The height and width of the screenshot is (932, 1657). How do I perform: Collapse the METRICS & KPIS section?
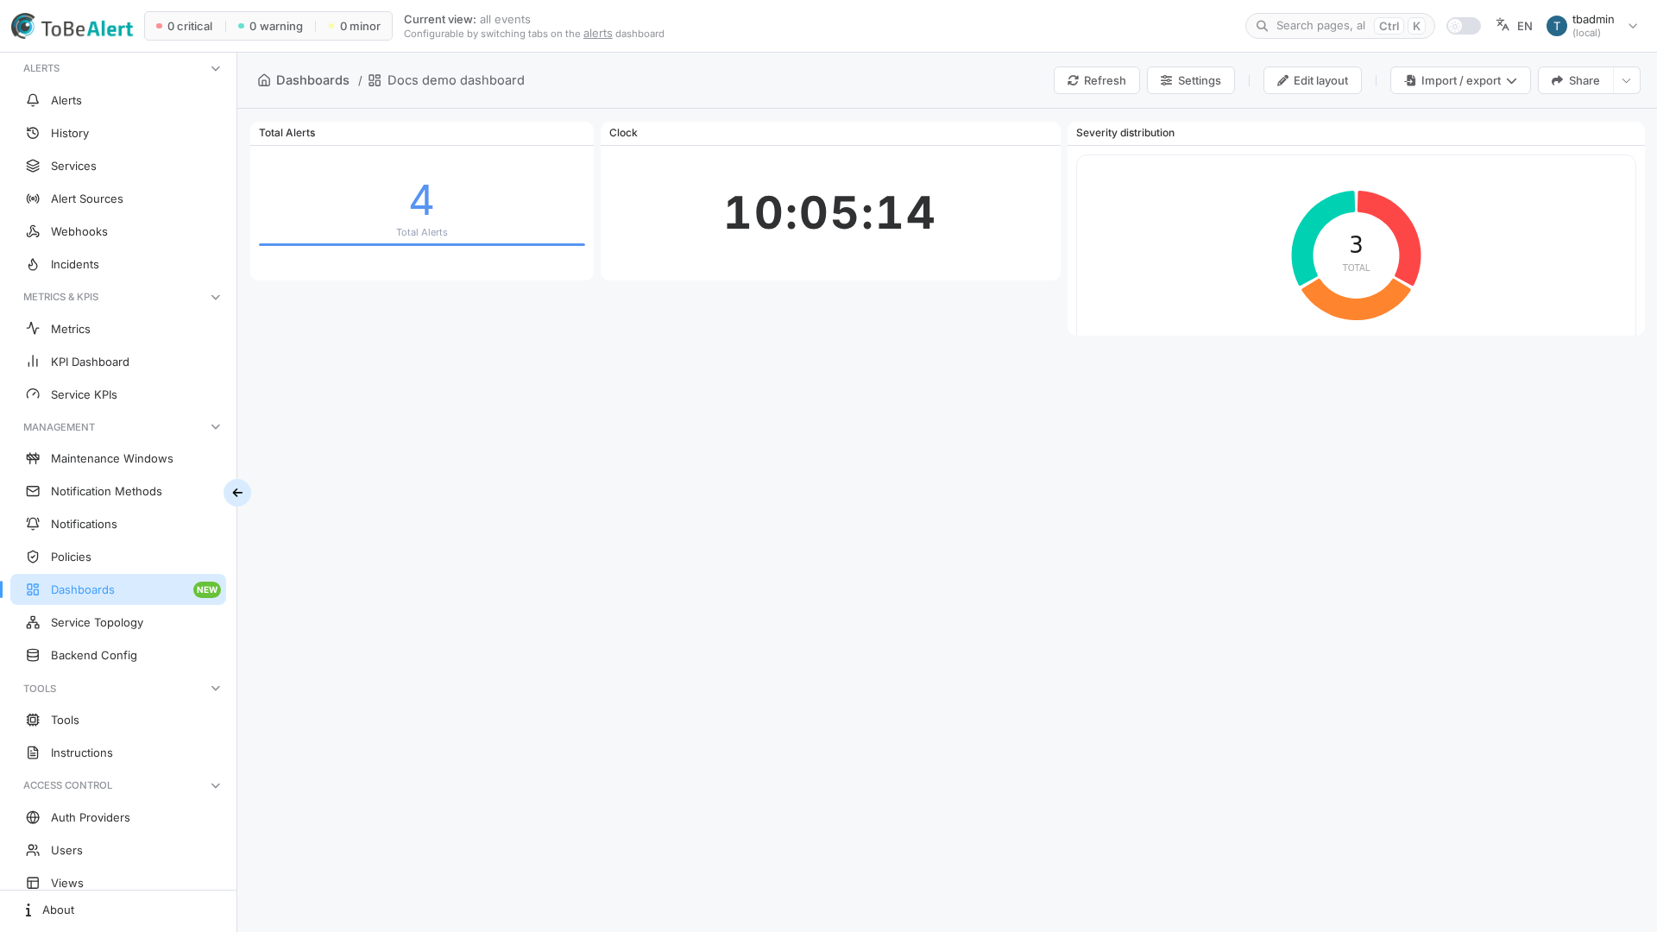216,297
